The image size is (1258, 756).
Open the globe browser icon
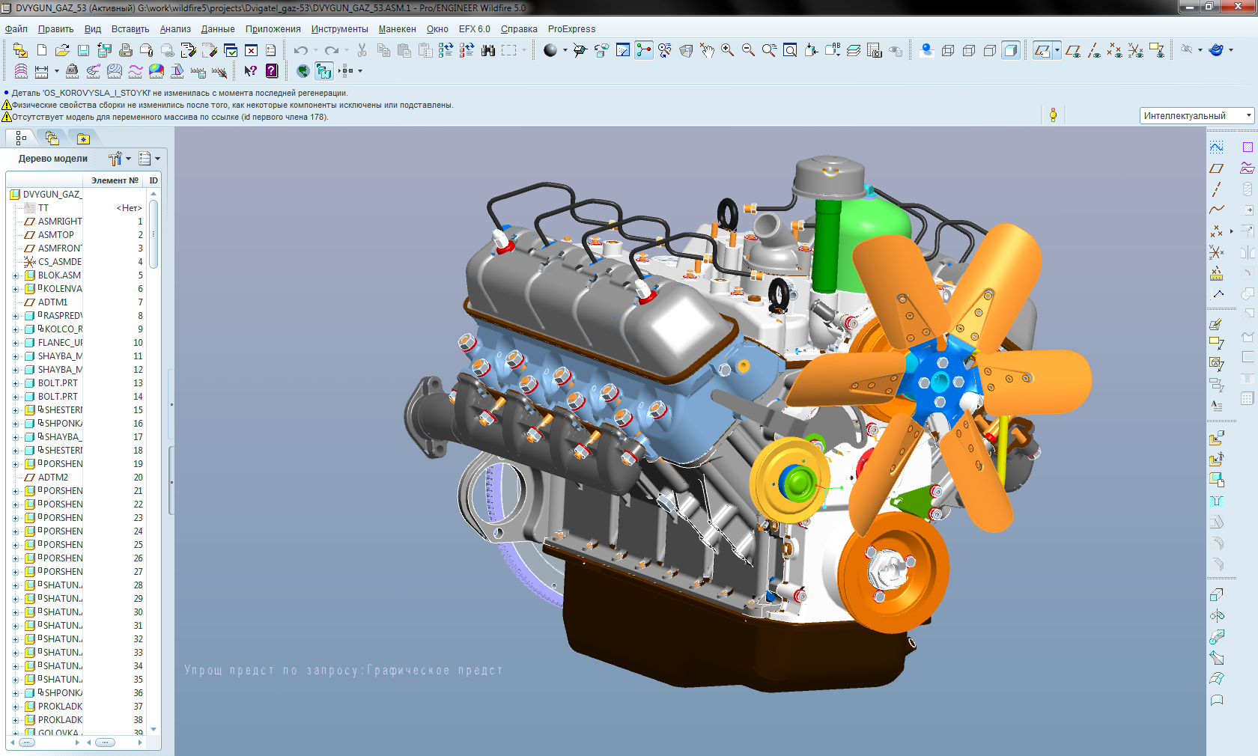coord(303,71)
